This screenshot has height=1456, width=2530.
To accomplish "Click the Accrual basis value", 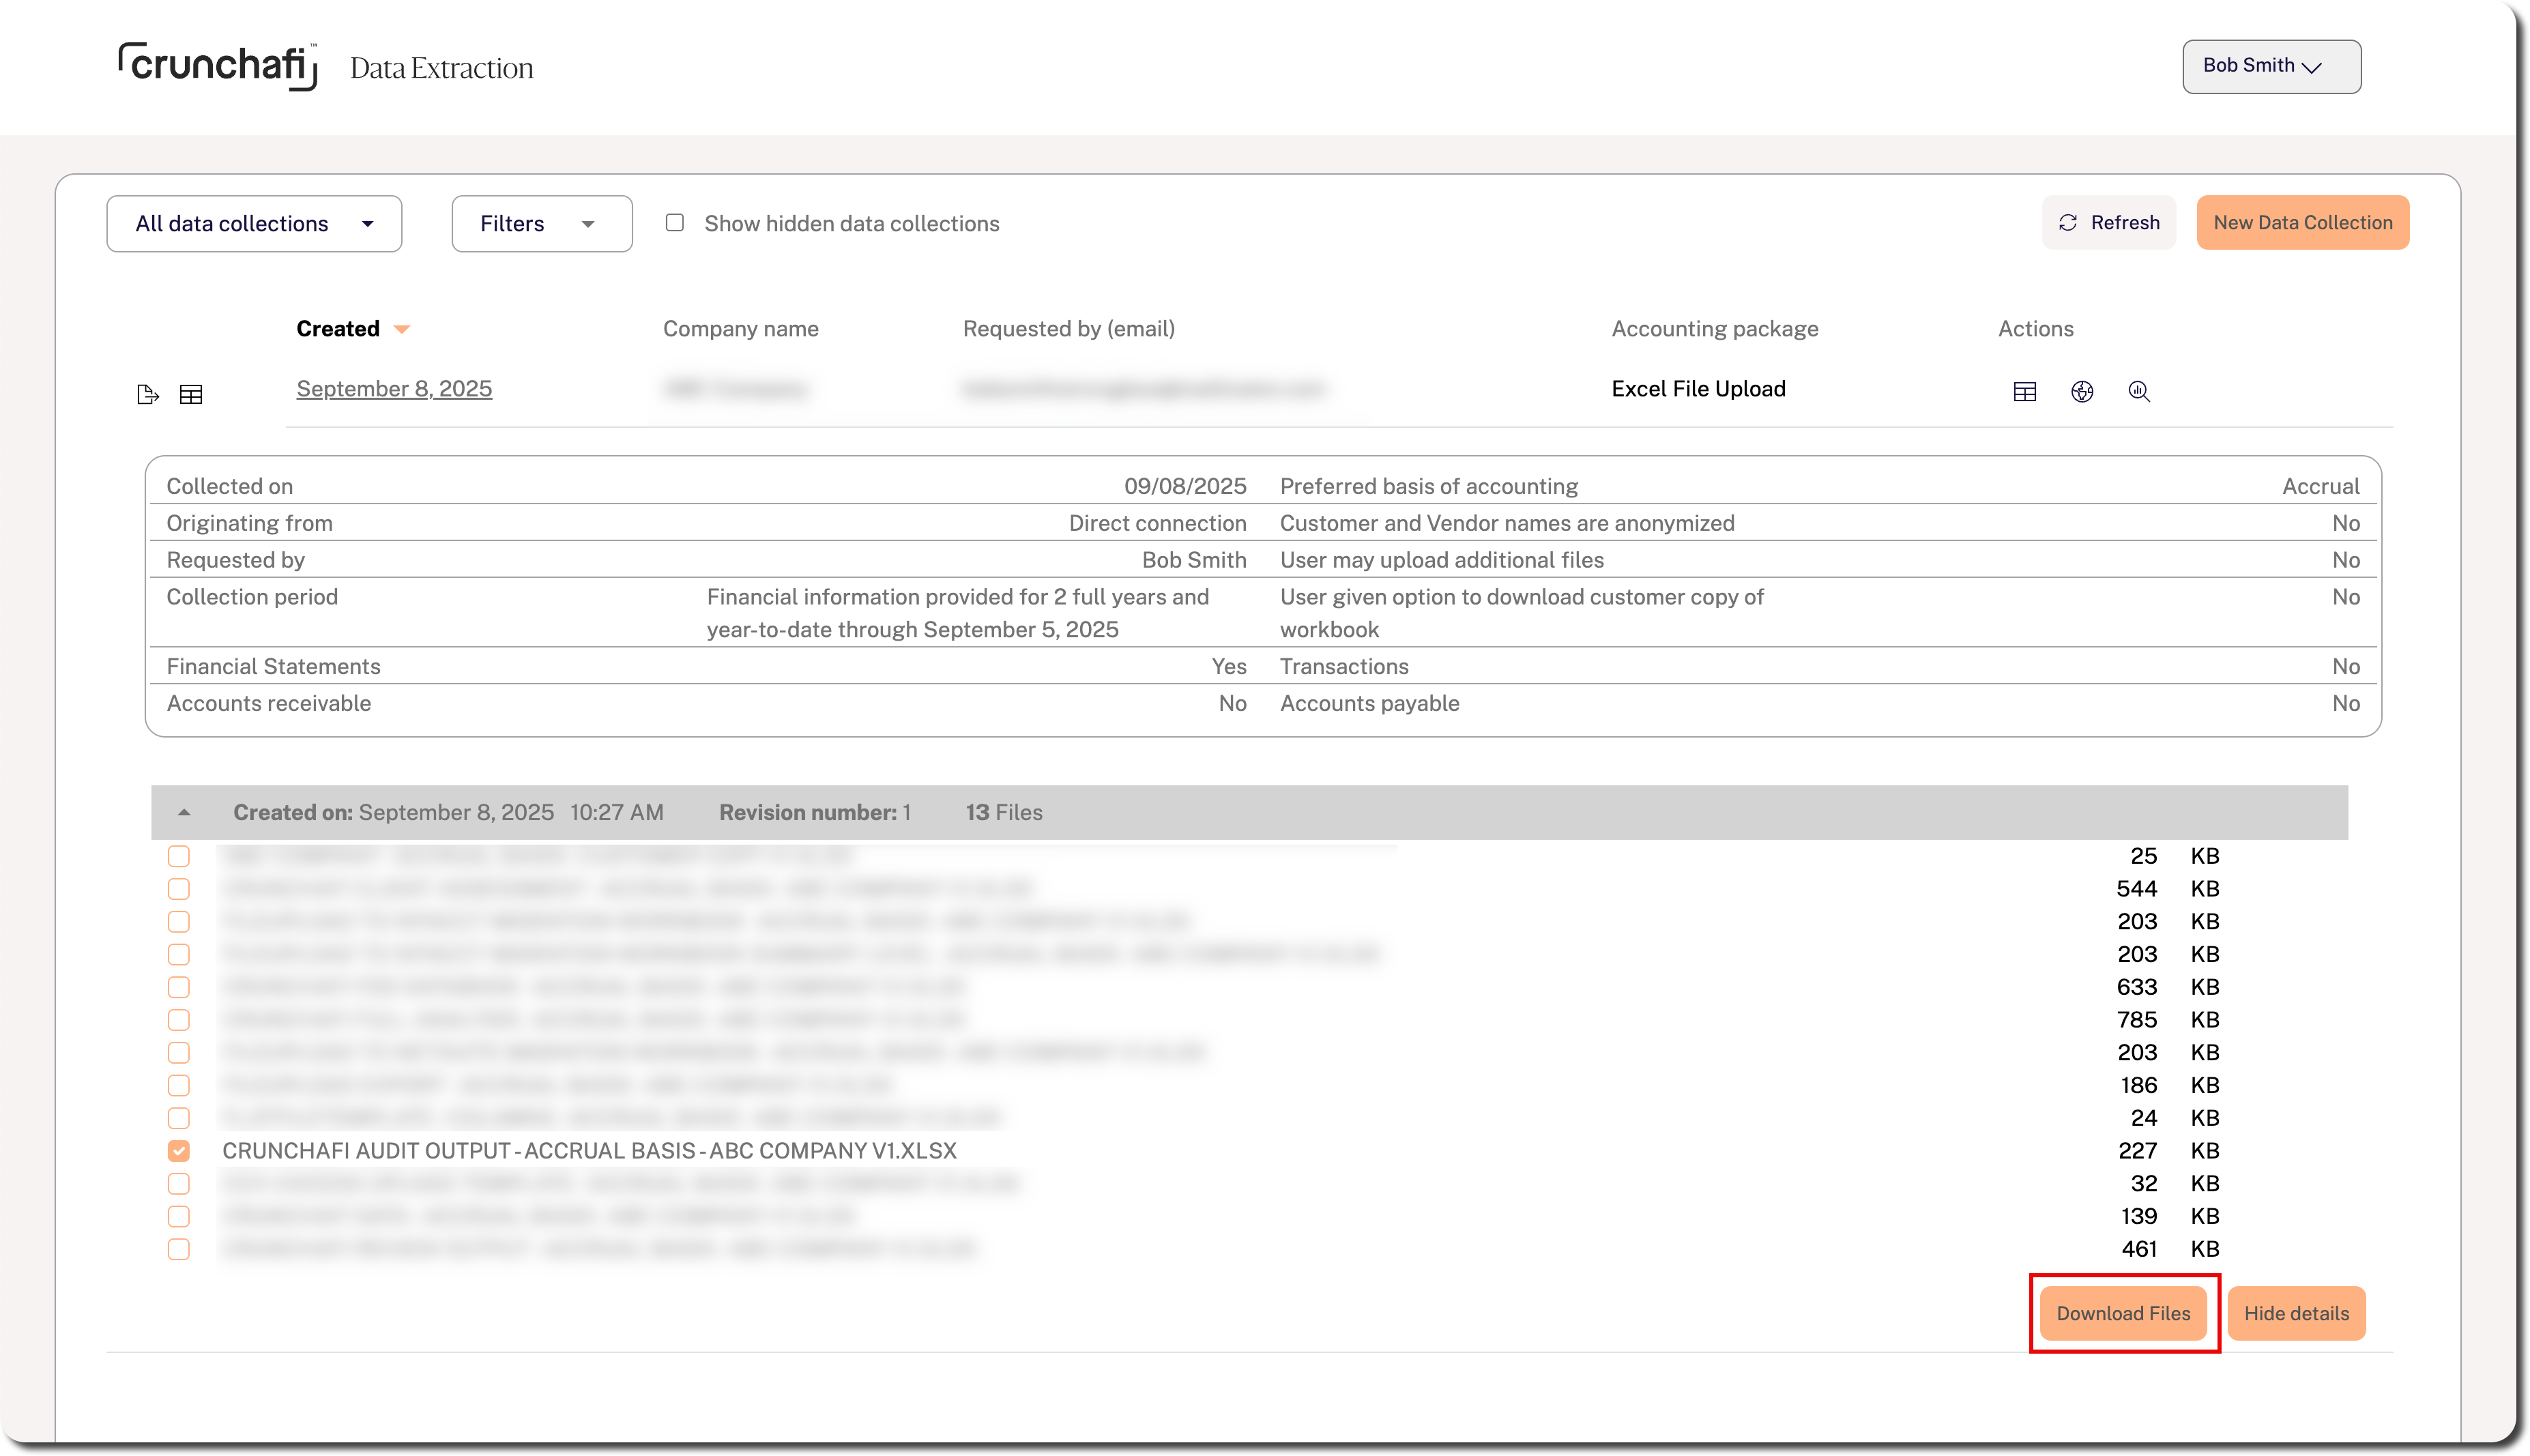I will click(x=2321, y=486).
